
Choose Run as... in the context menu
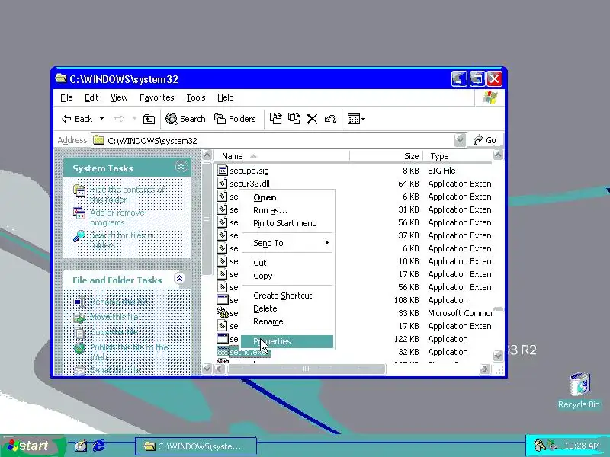(287, 210)
